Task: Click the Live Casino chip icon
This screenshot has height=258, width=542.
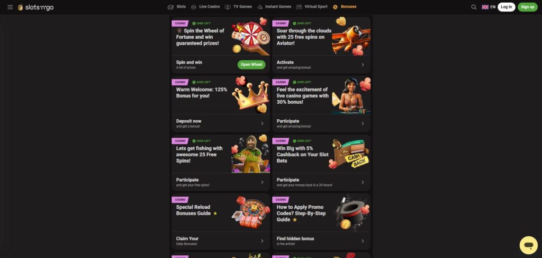Action: (x=194, y=7)
